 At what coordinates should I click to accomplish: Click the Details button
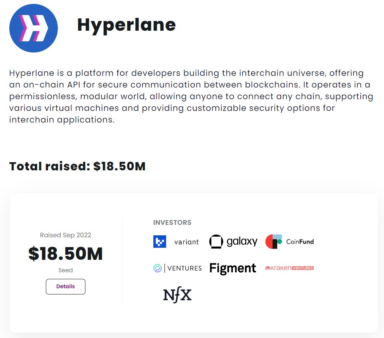point(66,287)
